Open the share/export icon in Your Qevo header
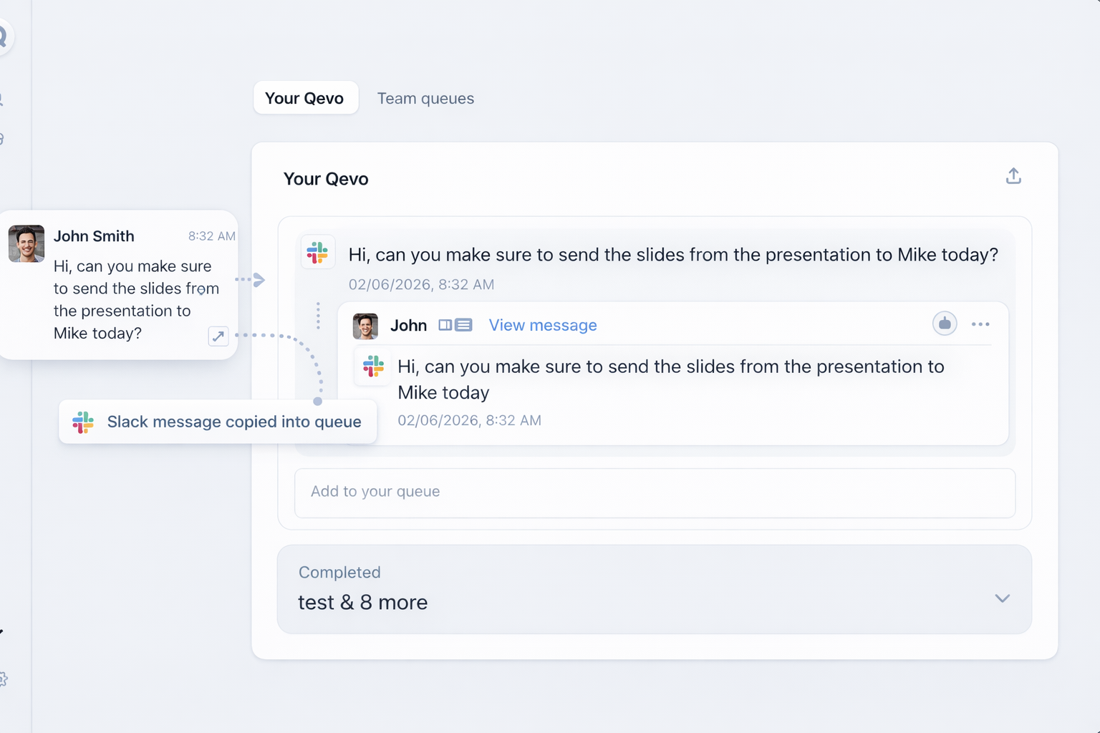This screenshot has height=733, width=1100. 1013,175
